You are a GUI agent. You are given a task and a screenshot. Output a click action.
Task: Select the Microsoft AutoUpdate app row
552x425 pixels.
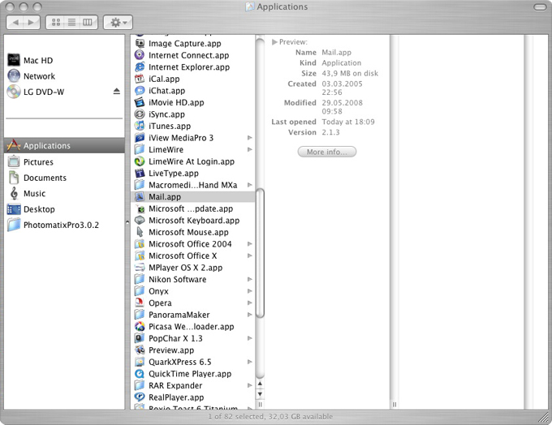coord(193,208)
